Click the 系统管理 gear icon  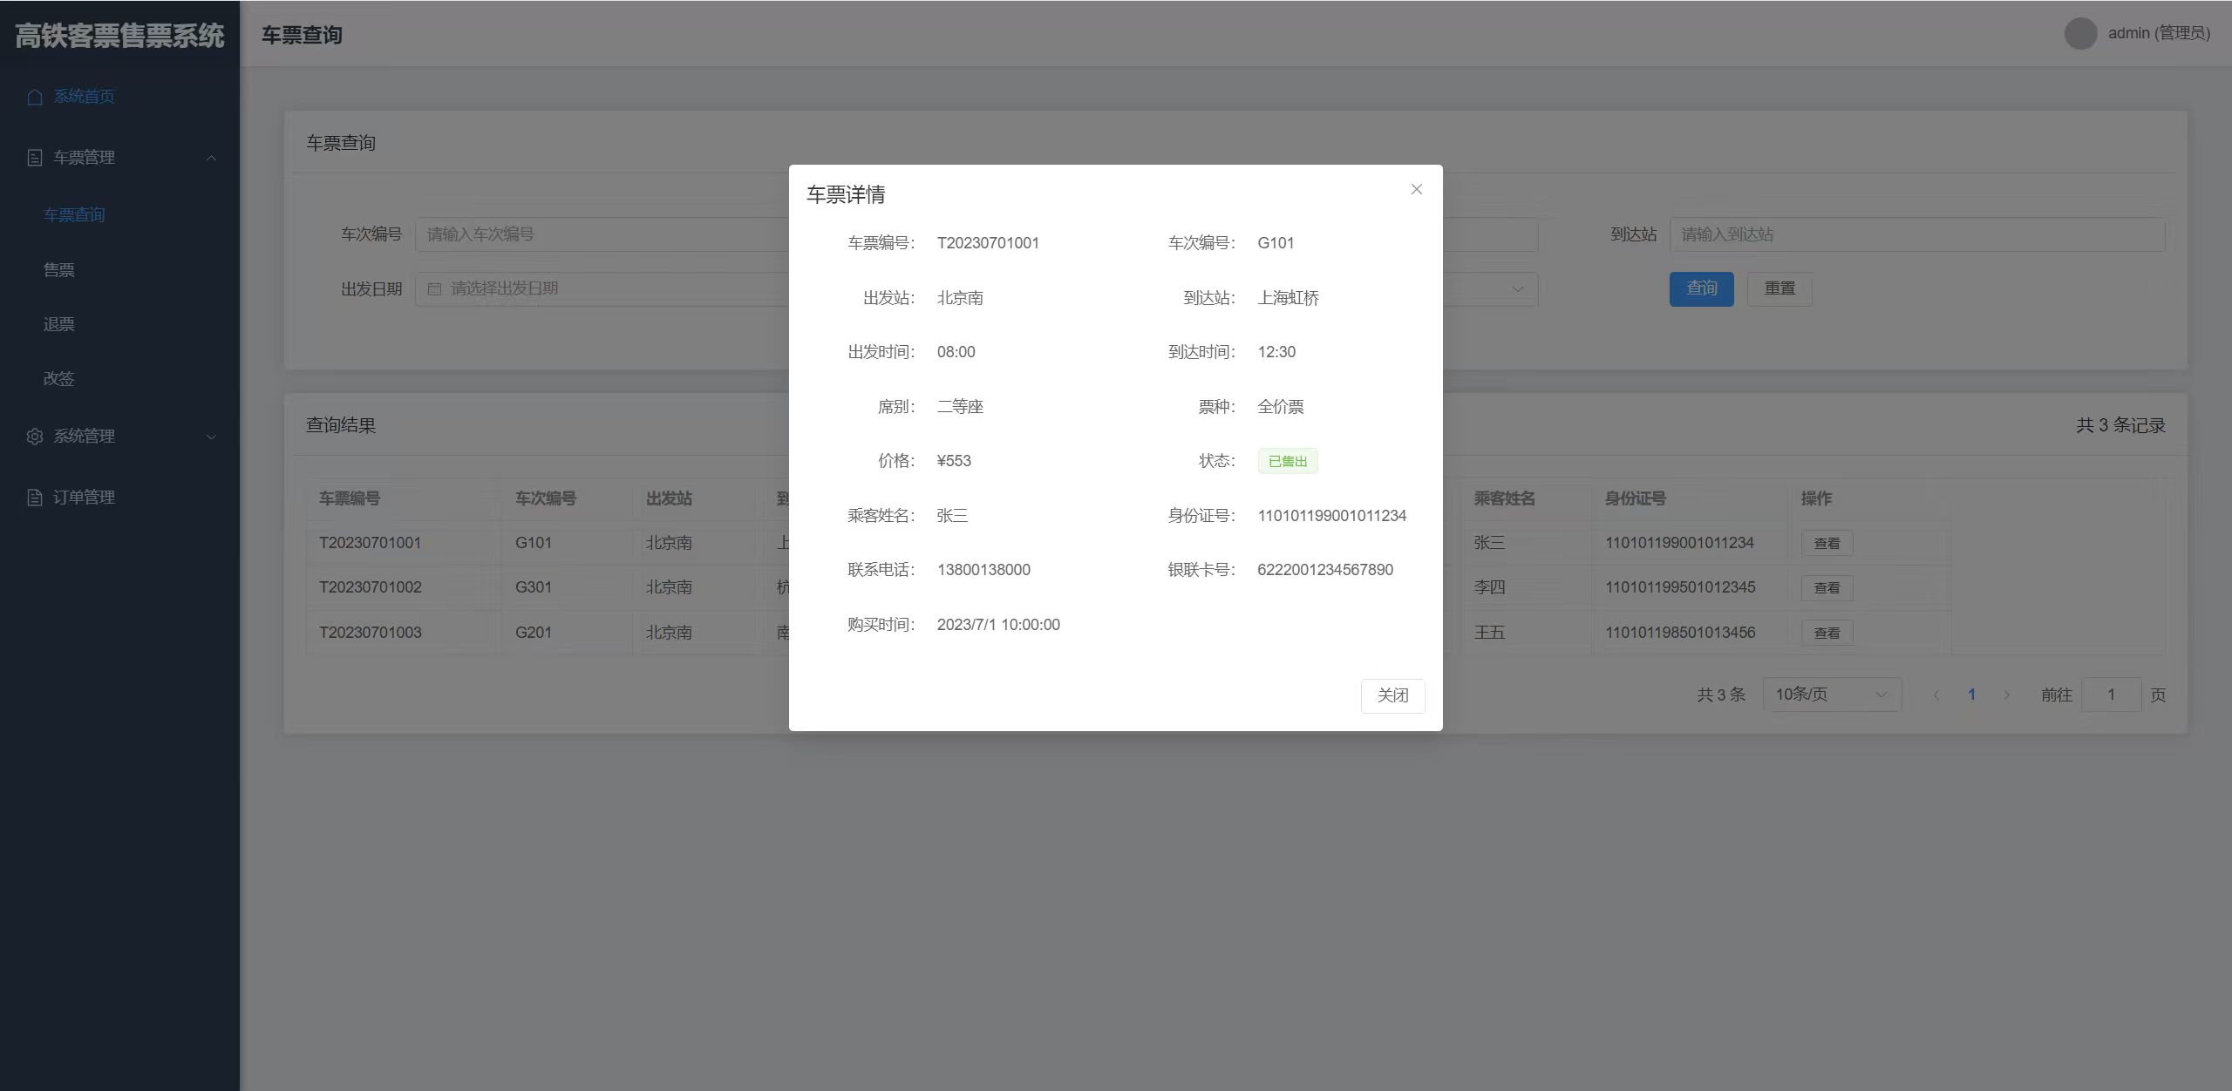[35, 437]
